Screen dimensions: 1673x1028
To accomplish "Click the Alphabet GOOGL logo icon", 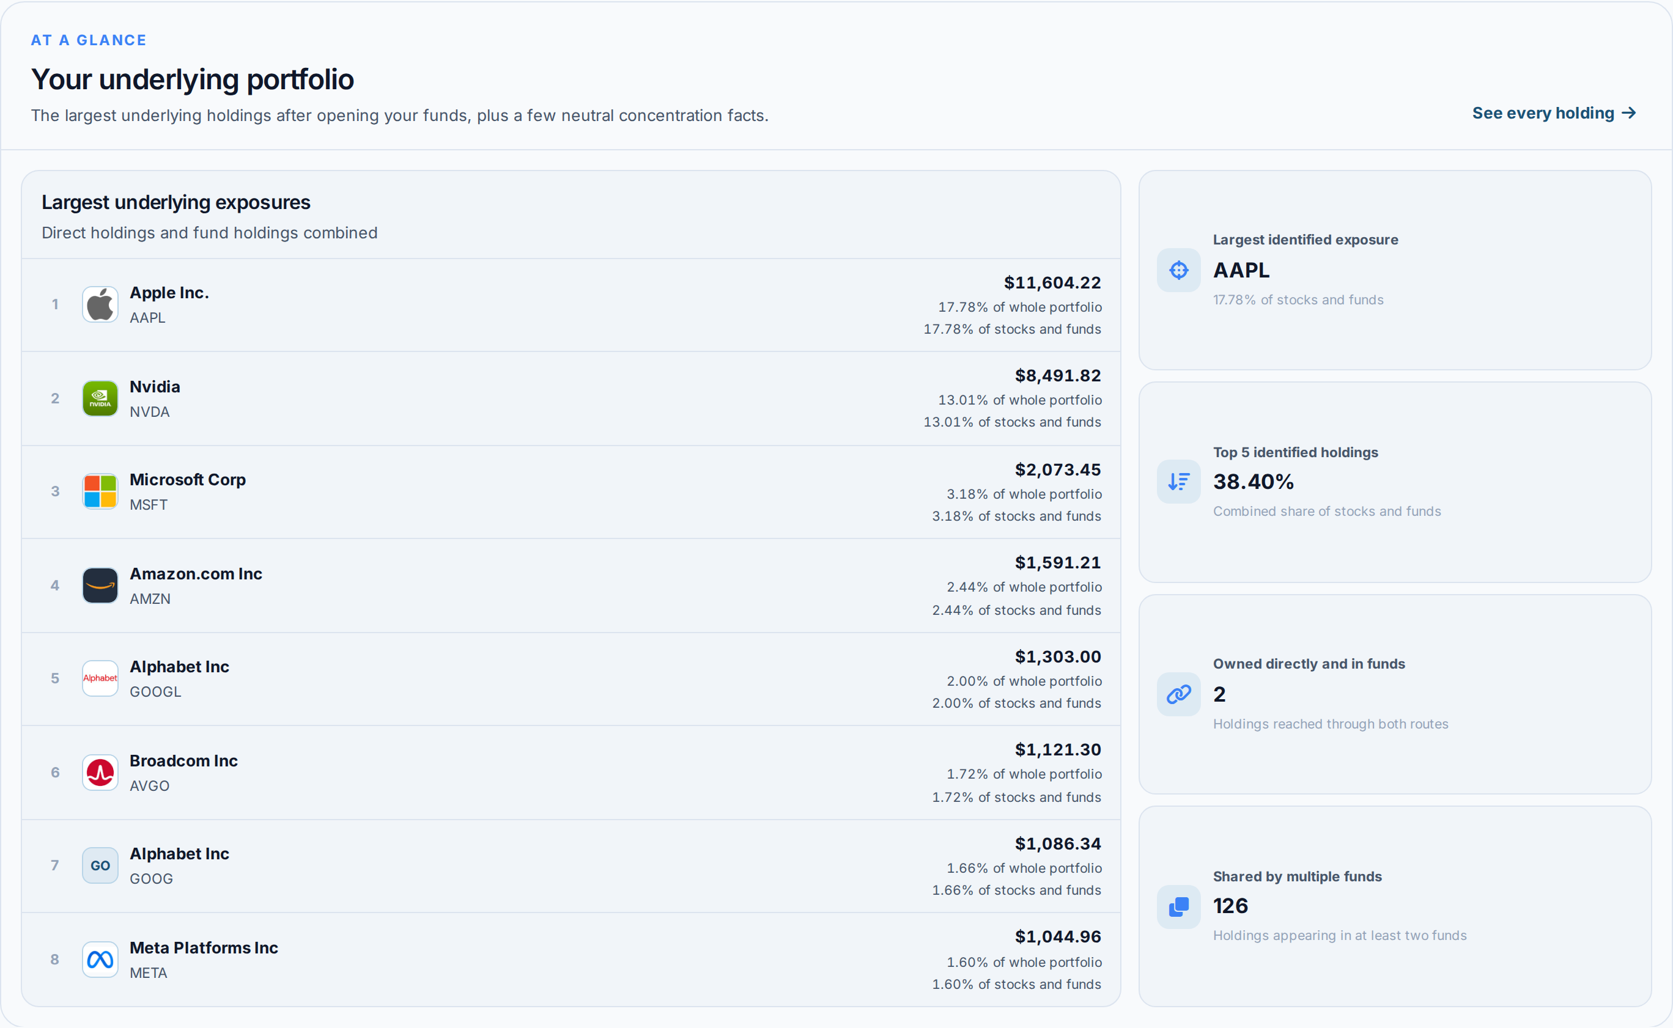I will [x=100, y=678].
